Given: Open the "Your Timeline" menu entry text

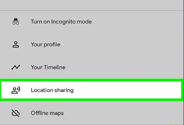Looking at the screenshot, I should [x=48, y=67].
